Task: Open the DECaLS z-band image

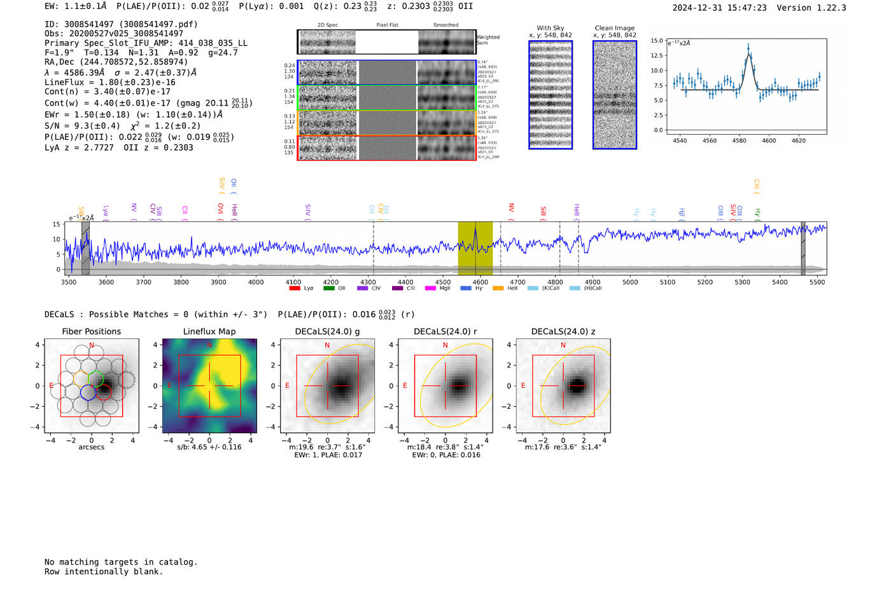Action: 563,386
